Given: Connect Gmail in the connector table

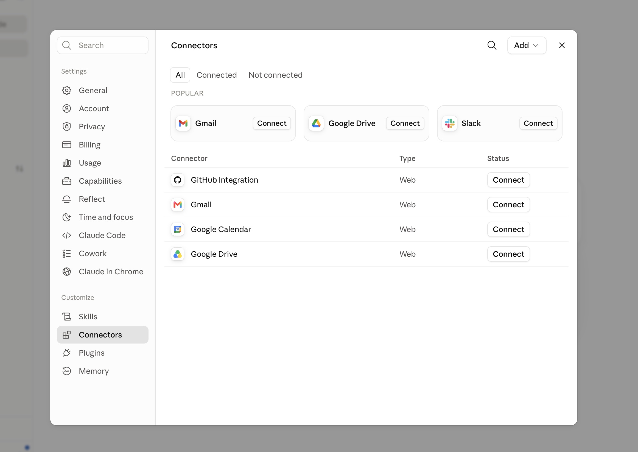Looking at the screenshot, I should coord(508,205).
